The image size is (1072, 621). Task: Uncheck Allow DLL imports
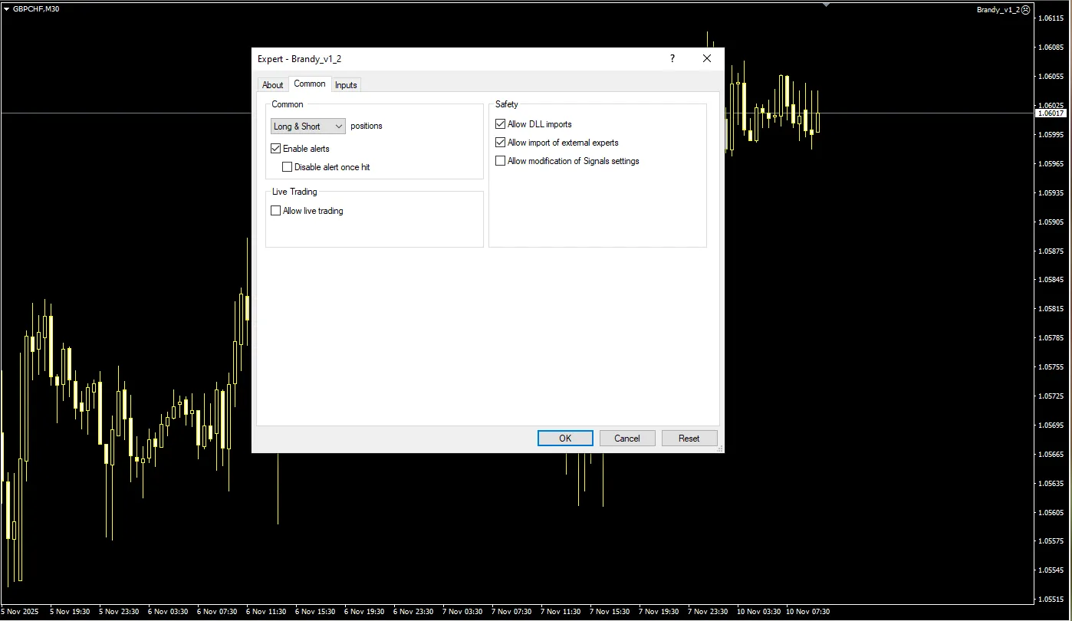click(x=501, y=124)
